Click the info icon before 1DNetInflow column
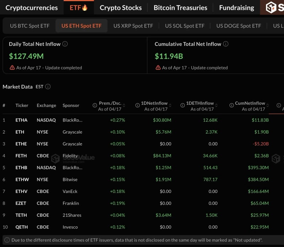This screenshot has width=284, height=247. point(138,106)
